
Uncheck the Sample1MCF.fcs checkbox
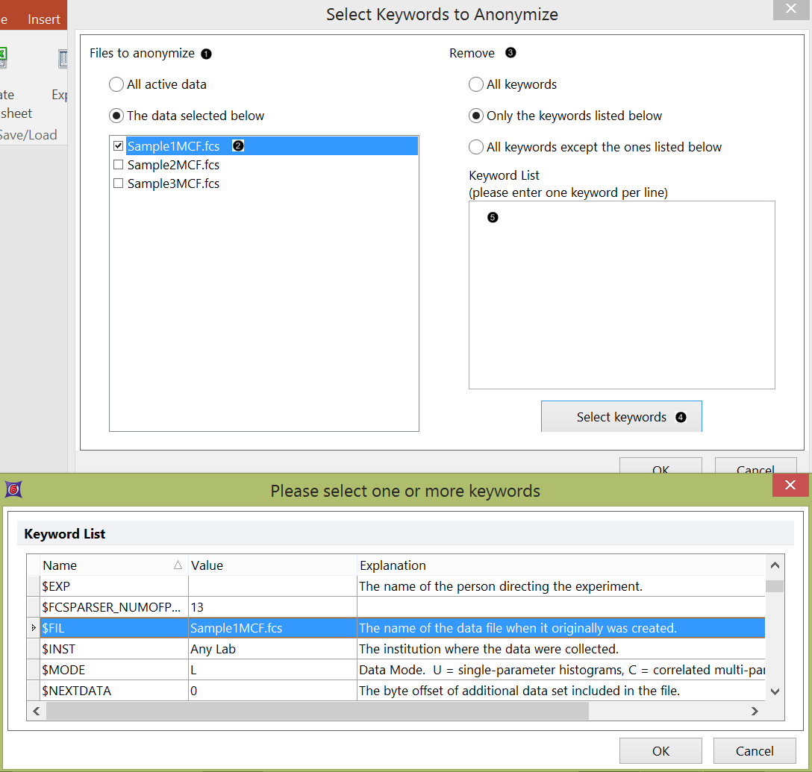click(118, 146)
